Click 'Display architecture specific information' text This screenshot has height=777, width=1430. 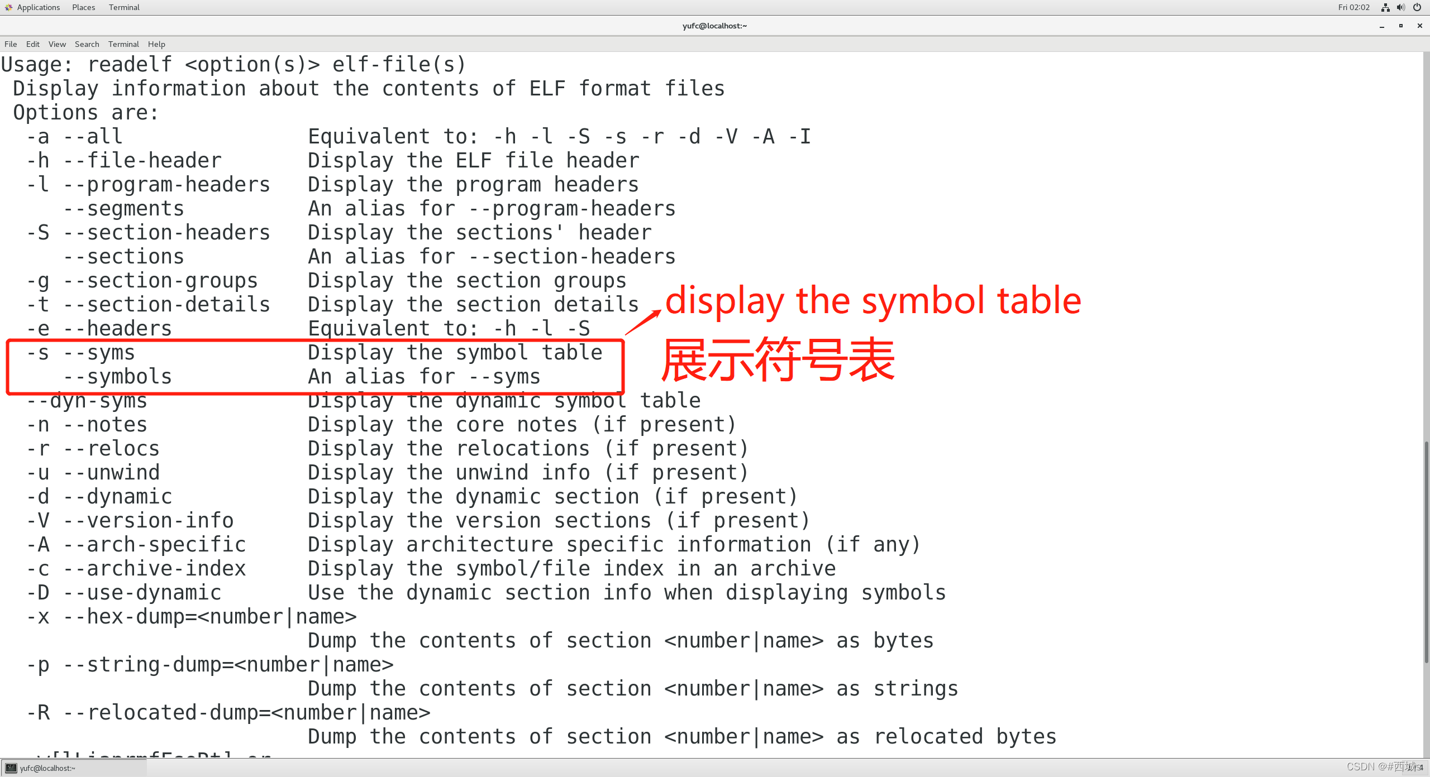click(614, 545)
